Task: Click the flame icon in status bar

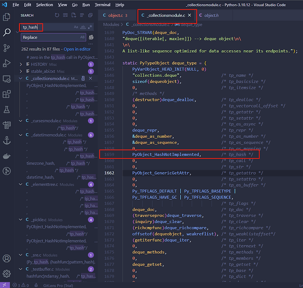Action: (36, 285)
